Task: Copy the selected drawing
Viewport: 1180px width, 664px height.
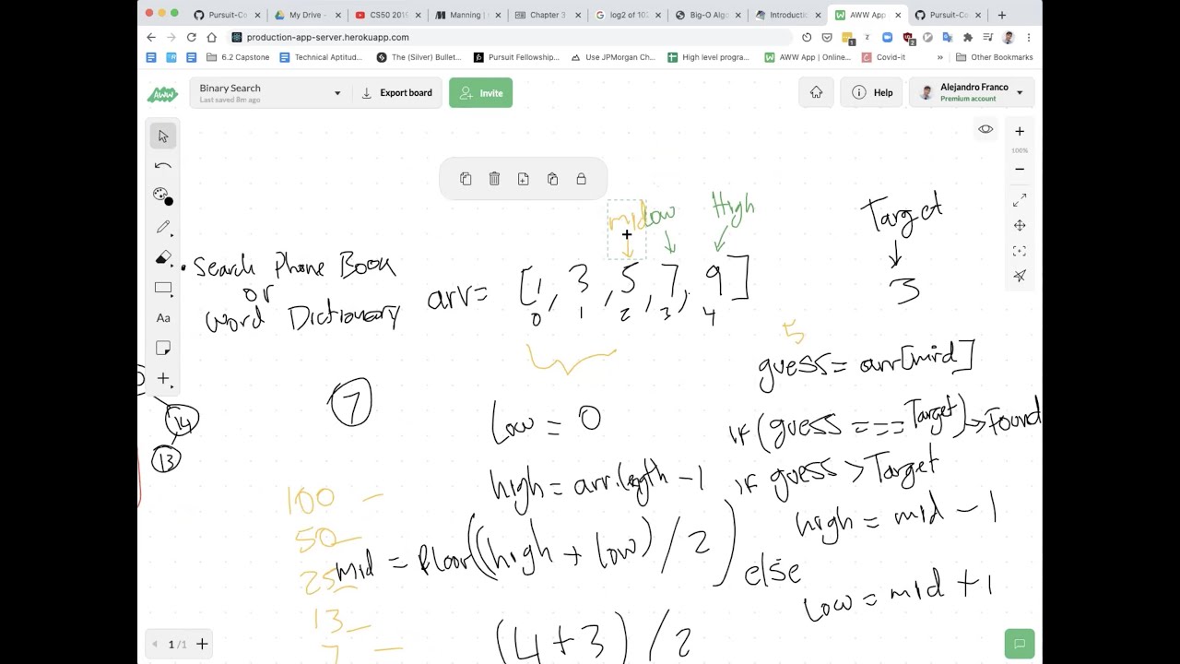Action: point(466,179)
